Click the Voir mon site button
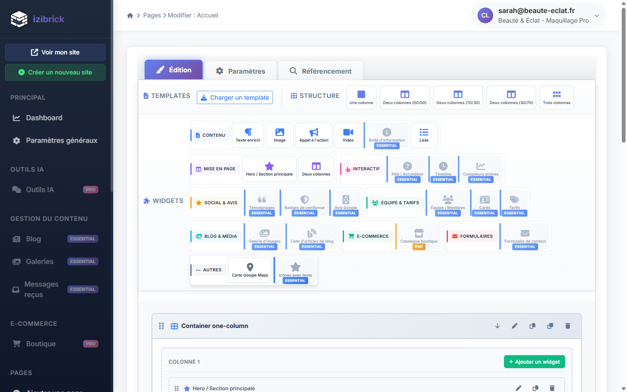The image size is (627, 392). [55, 52]
